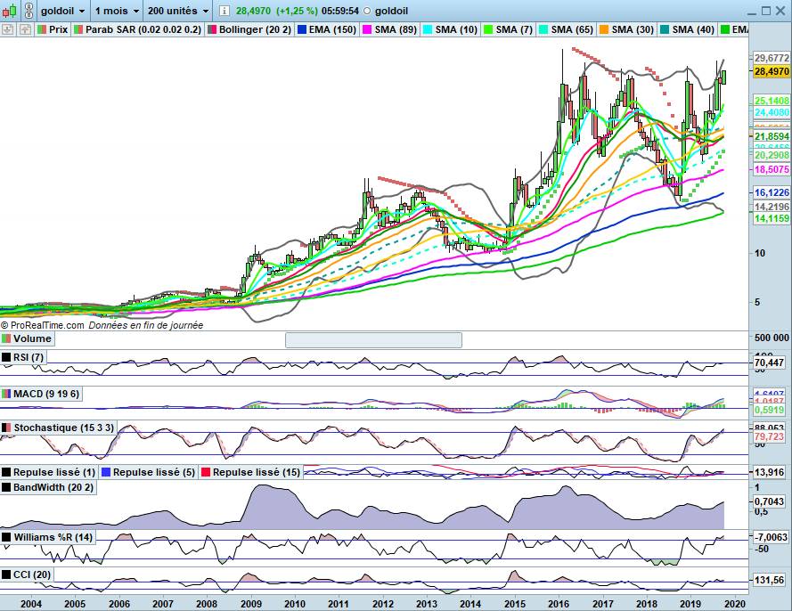Click the Williams %R value -7,0063
The width and height of the screenshot is (792, 611).
coord(771,537)
